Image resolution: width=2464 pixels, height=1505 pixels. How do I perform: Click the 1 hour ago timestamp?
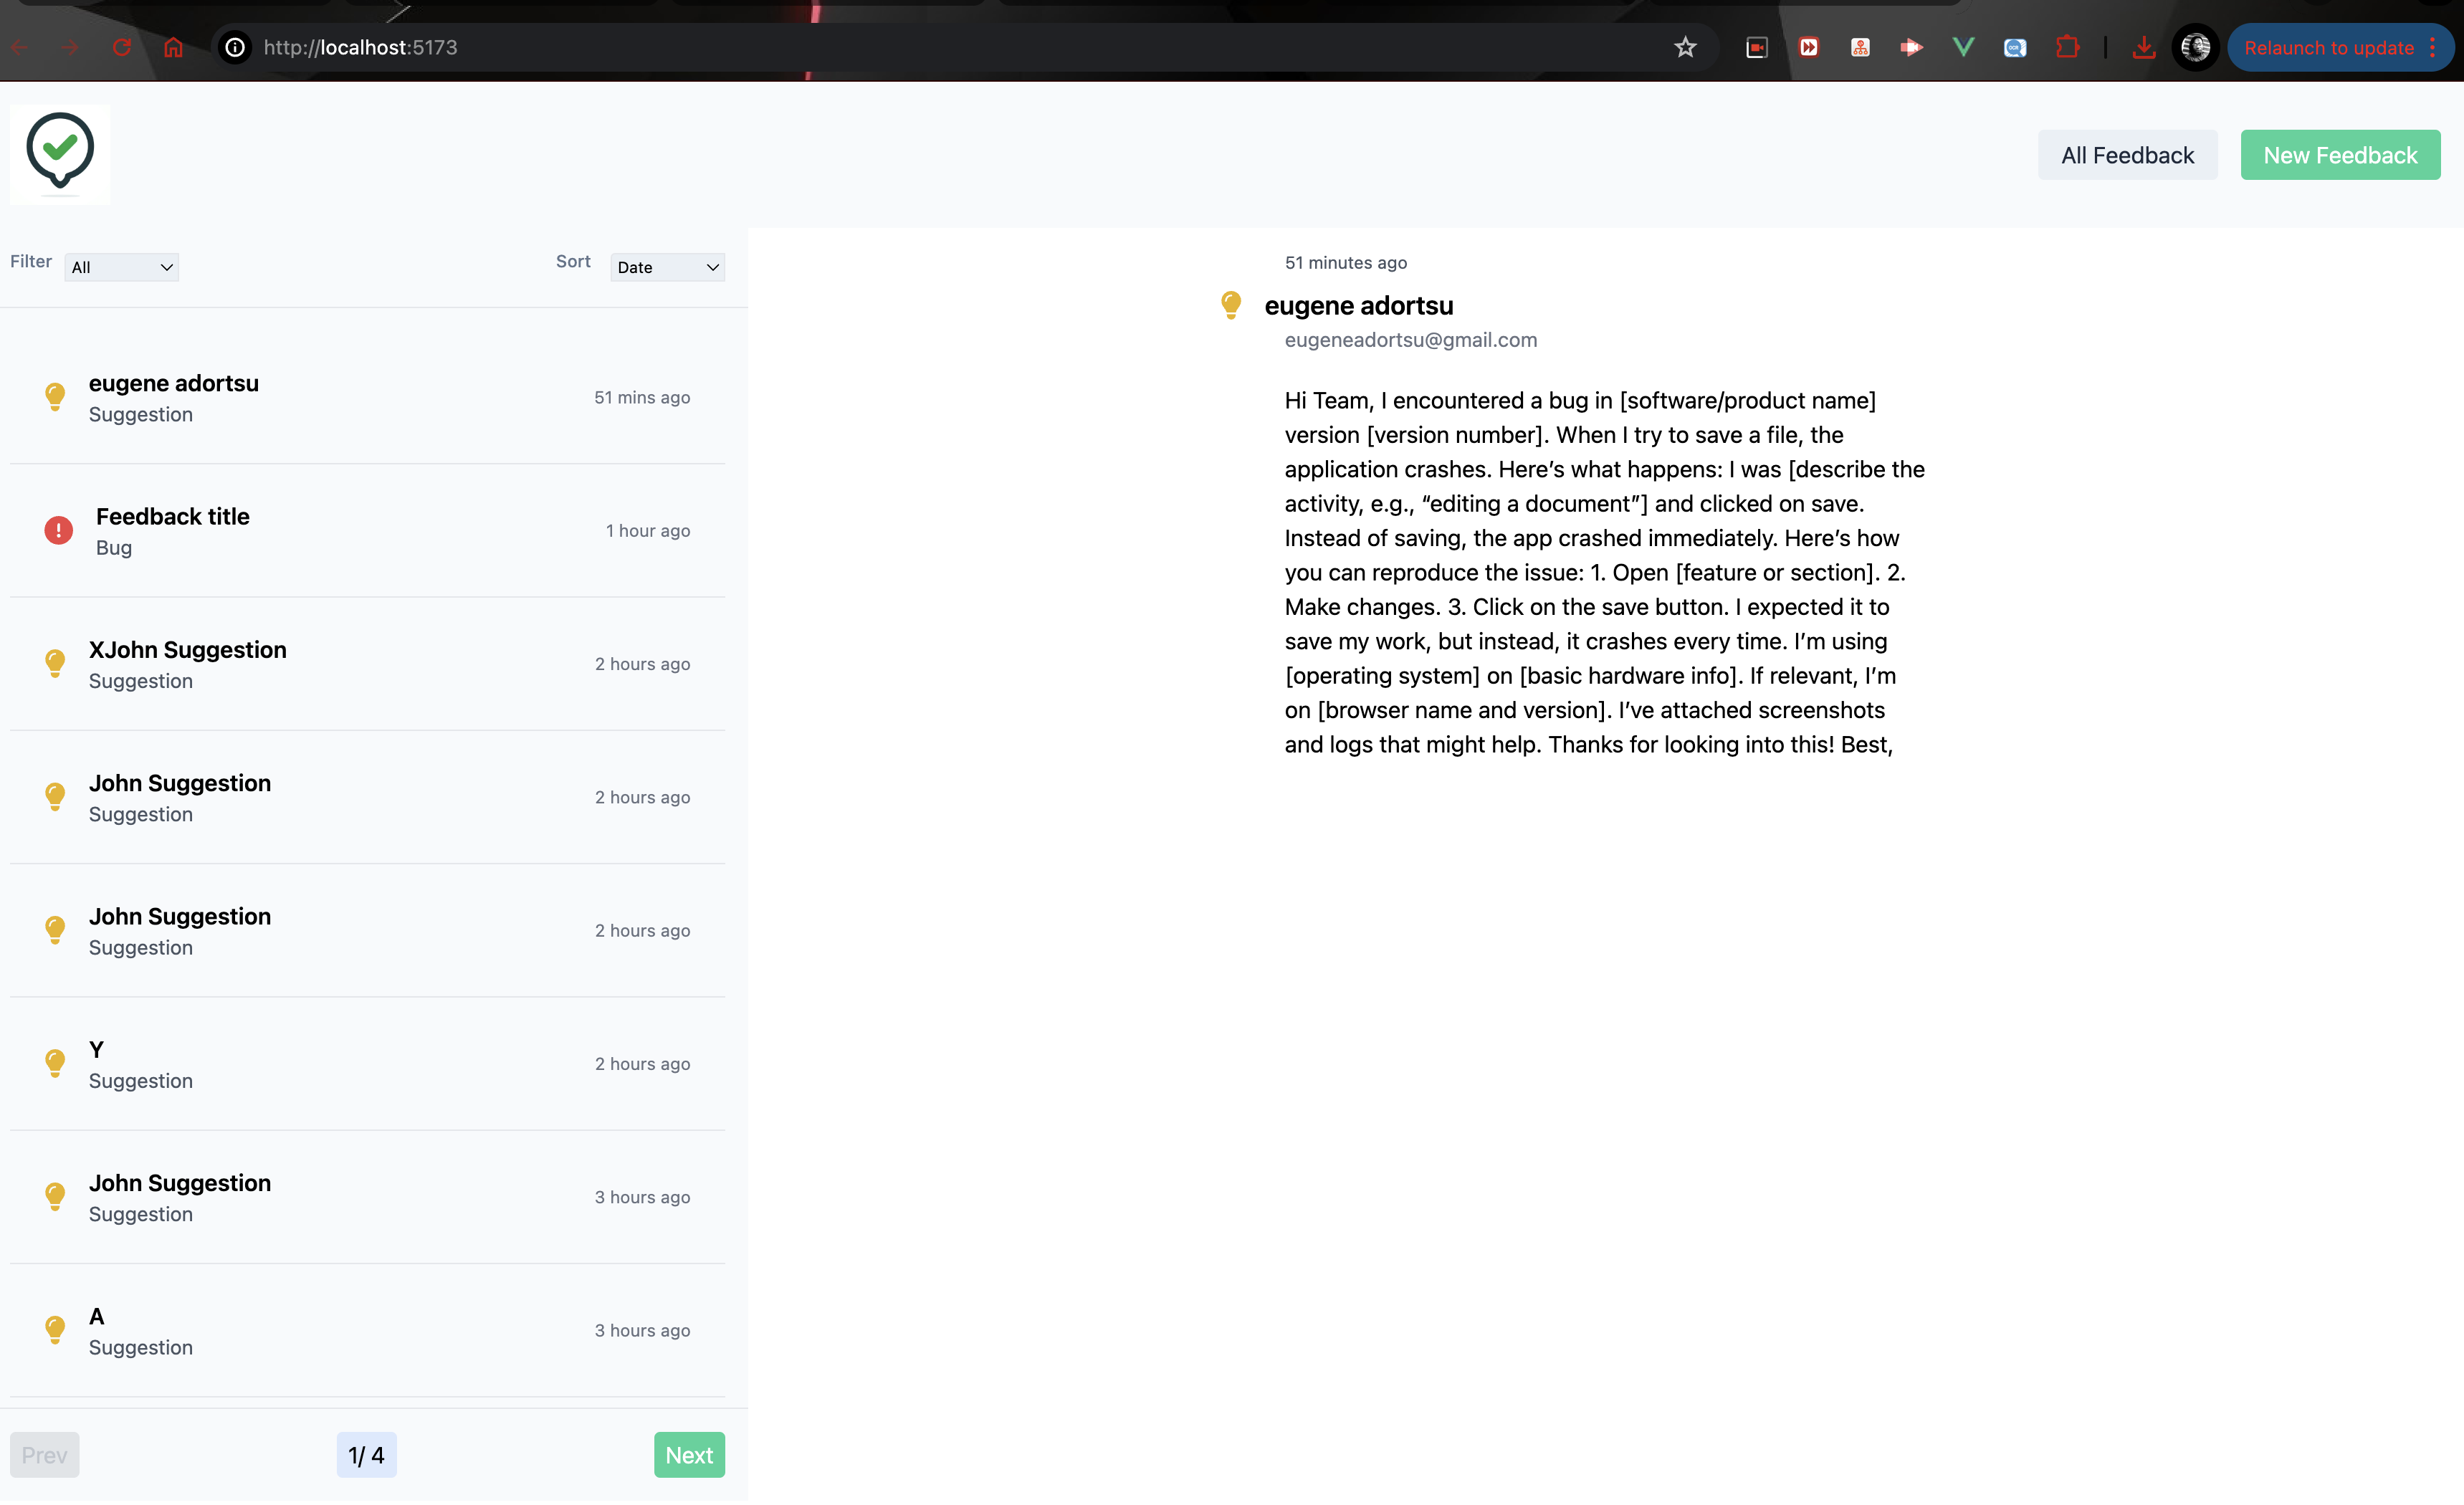(x=647, y=530)
